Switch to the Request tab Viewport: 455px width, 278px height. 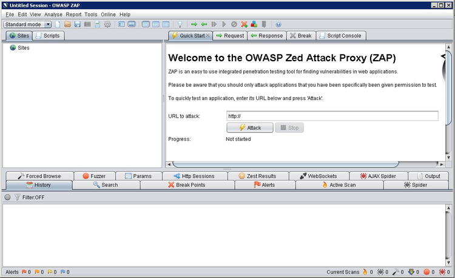[x=230, y=36]
